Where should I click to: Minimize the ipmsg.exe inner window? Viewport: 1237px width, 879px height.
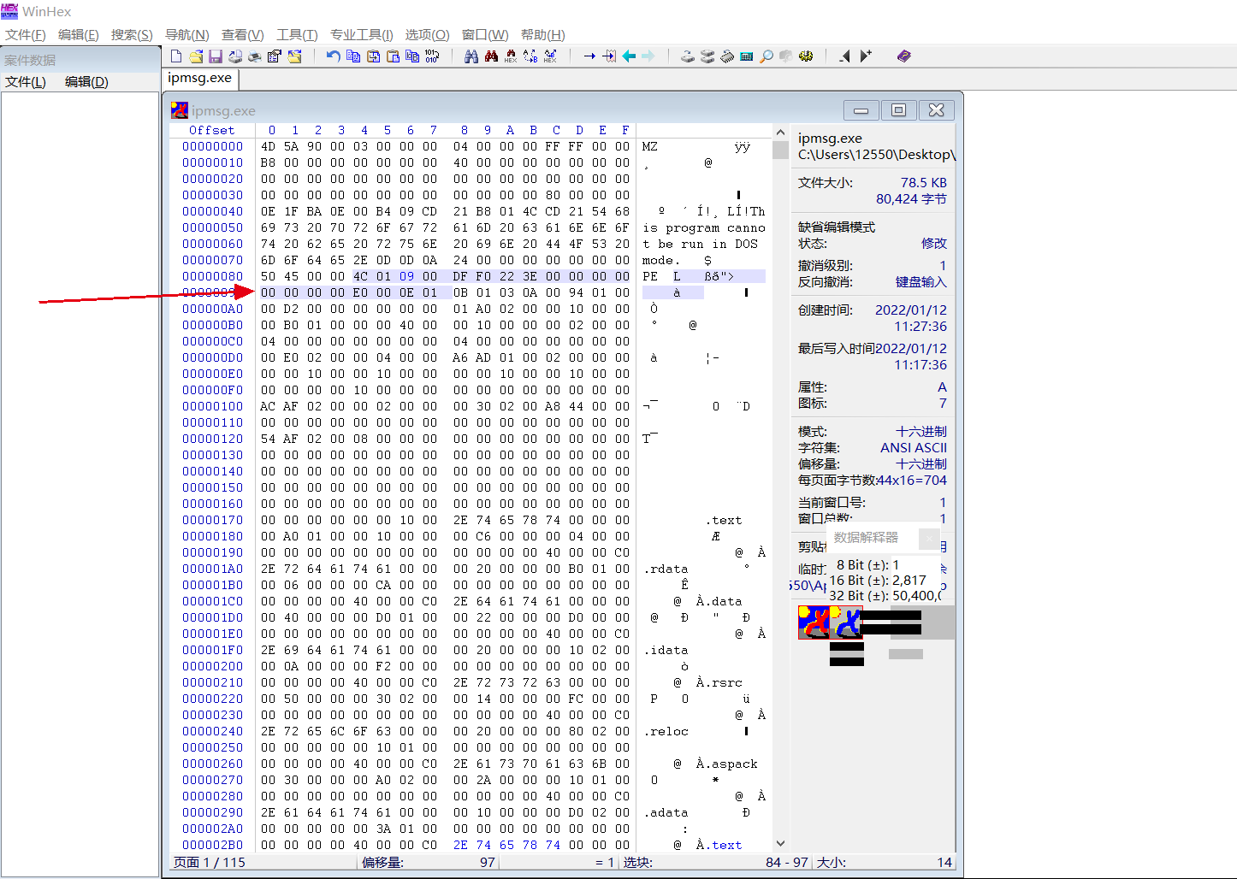coord(861,110)
